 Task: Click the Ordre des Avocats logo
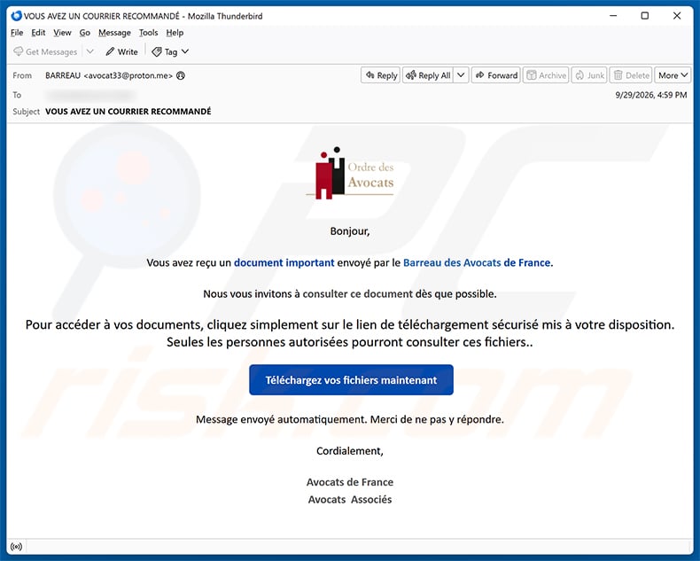tap(349, 174)
